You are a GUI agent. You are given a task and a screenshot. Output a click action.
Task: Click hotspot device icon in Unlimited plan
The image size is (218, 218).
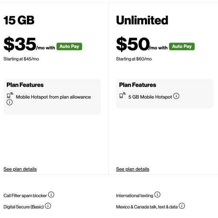122,96
